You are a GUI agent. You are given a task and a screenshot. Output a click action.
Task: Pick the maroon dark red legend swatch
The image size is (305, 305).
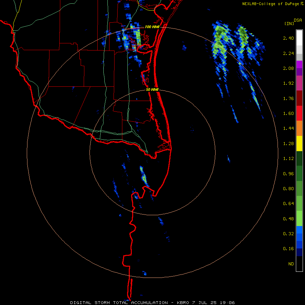coord(299,98)
